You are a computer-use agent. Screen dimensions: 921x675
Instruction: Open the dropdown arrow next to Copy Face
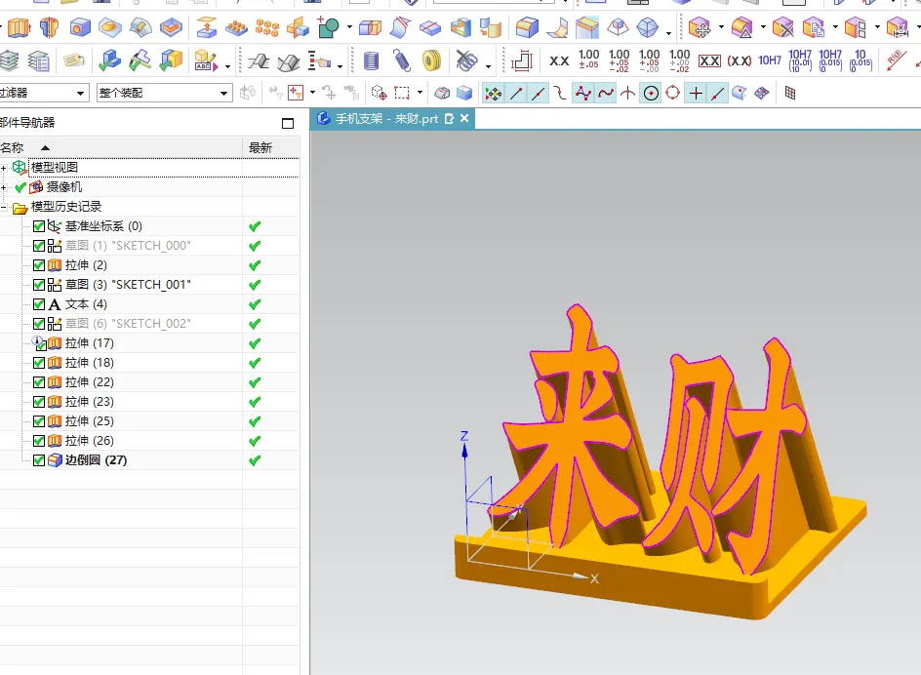(835, 27)
